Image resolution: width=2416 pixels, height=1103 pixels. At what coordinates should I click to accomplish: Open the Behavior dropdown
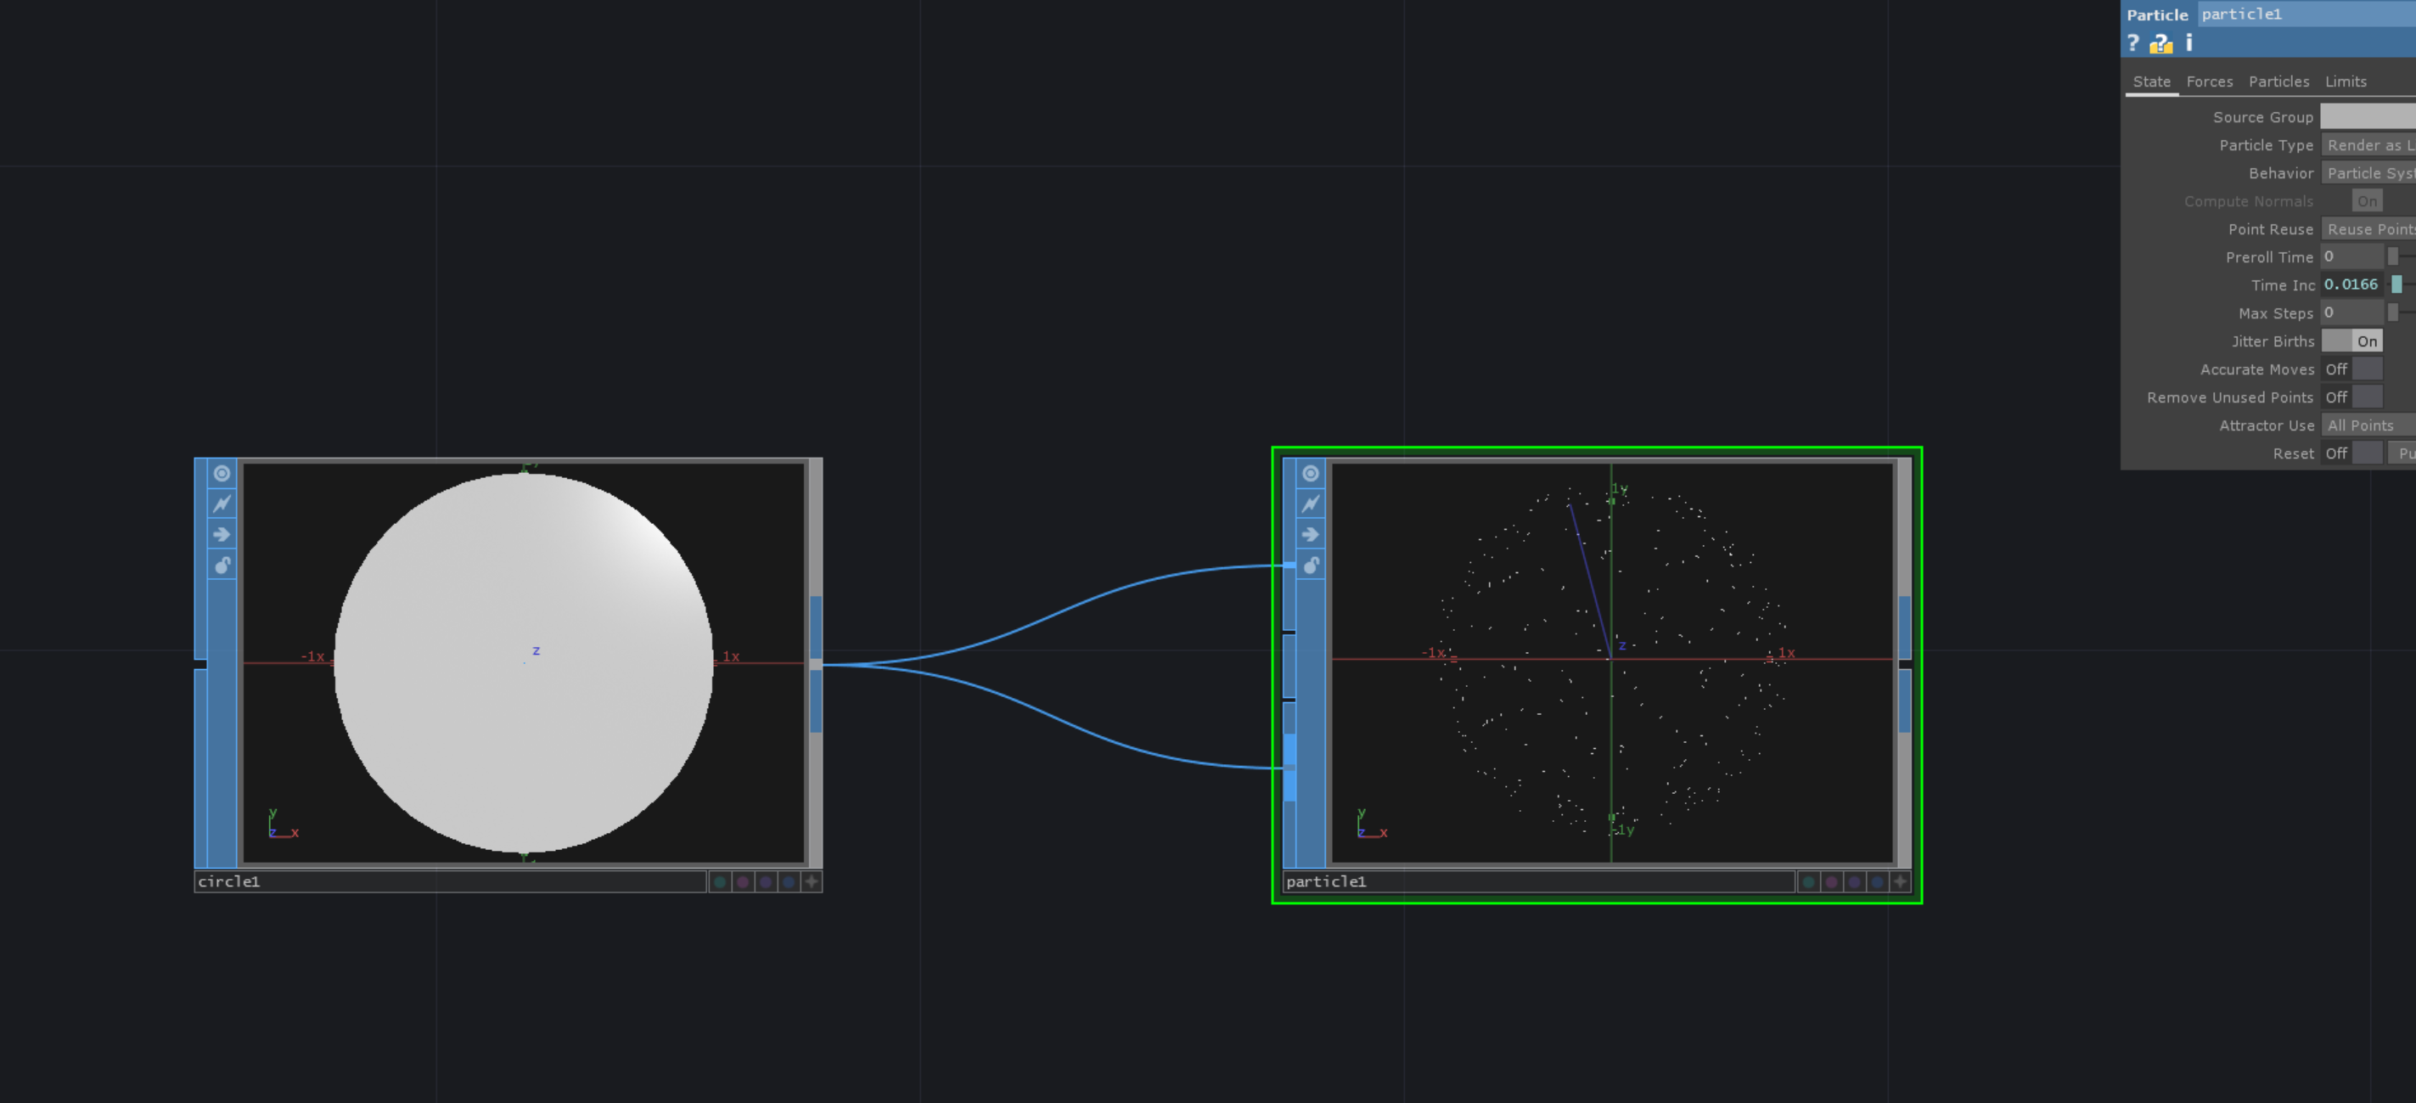2368,172
